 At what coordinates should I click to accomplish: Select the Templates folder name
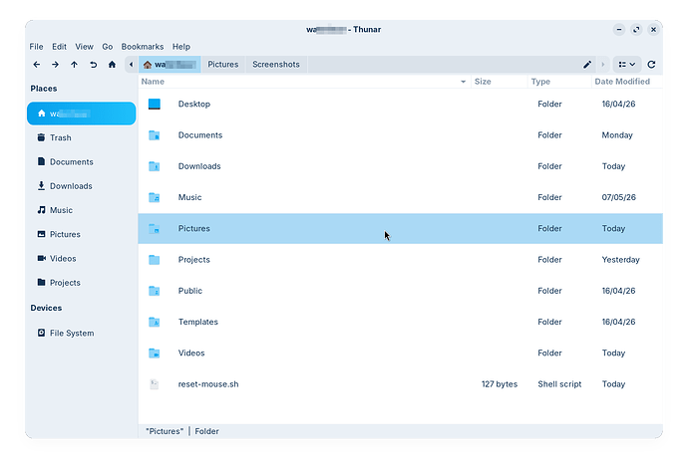point(197,322)
